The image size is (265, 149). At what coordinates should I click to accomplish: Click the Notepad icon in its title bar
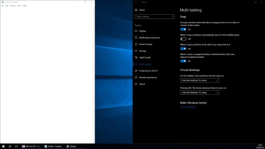(2, 2)
